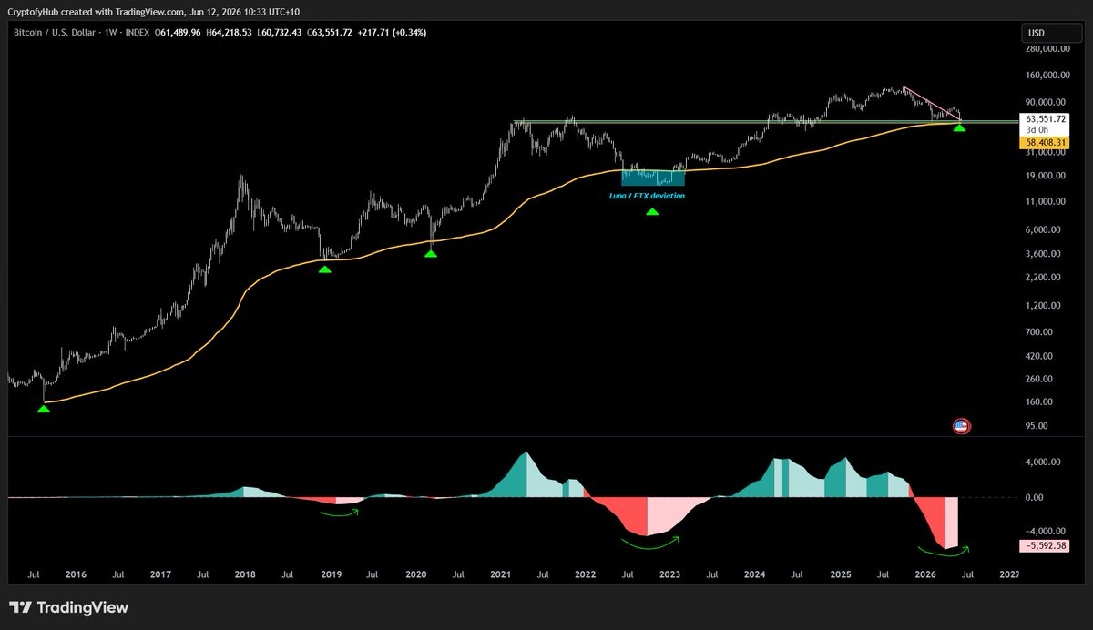Click the 2018 time axis label
The width and height of the screenshot is (1093, 630).
tap(245, 574)
